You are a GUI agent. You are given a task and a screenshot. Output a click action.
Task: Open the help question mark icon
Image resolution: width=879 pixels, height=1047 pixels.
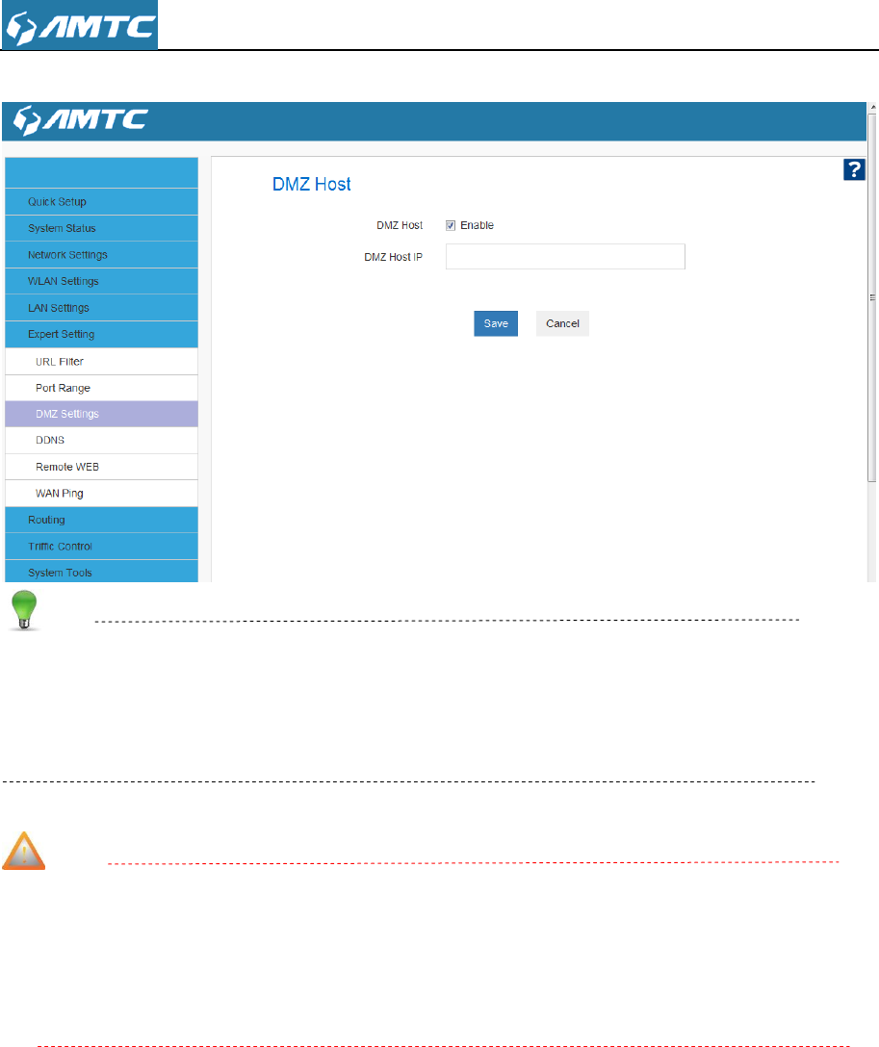854,169
